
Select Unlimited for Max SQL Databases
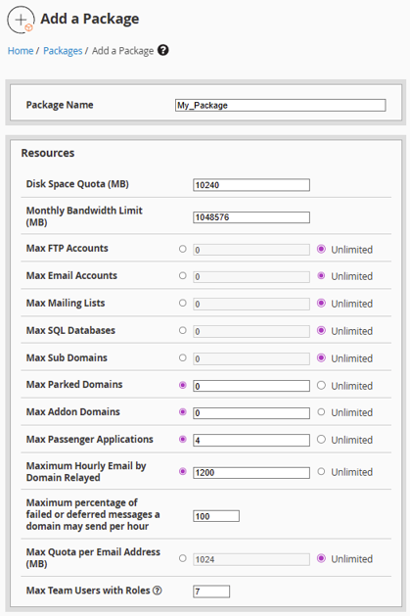point(321,330)
